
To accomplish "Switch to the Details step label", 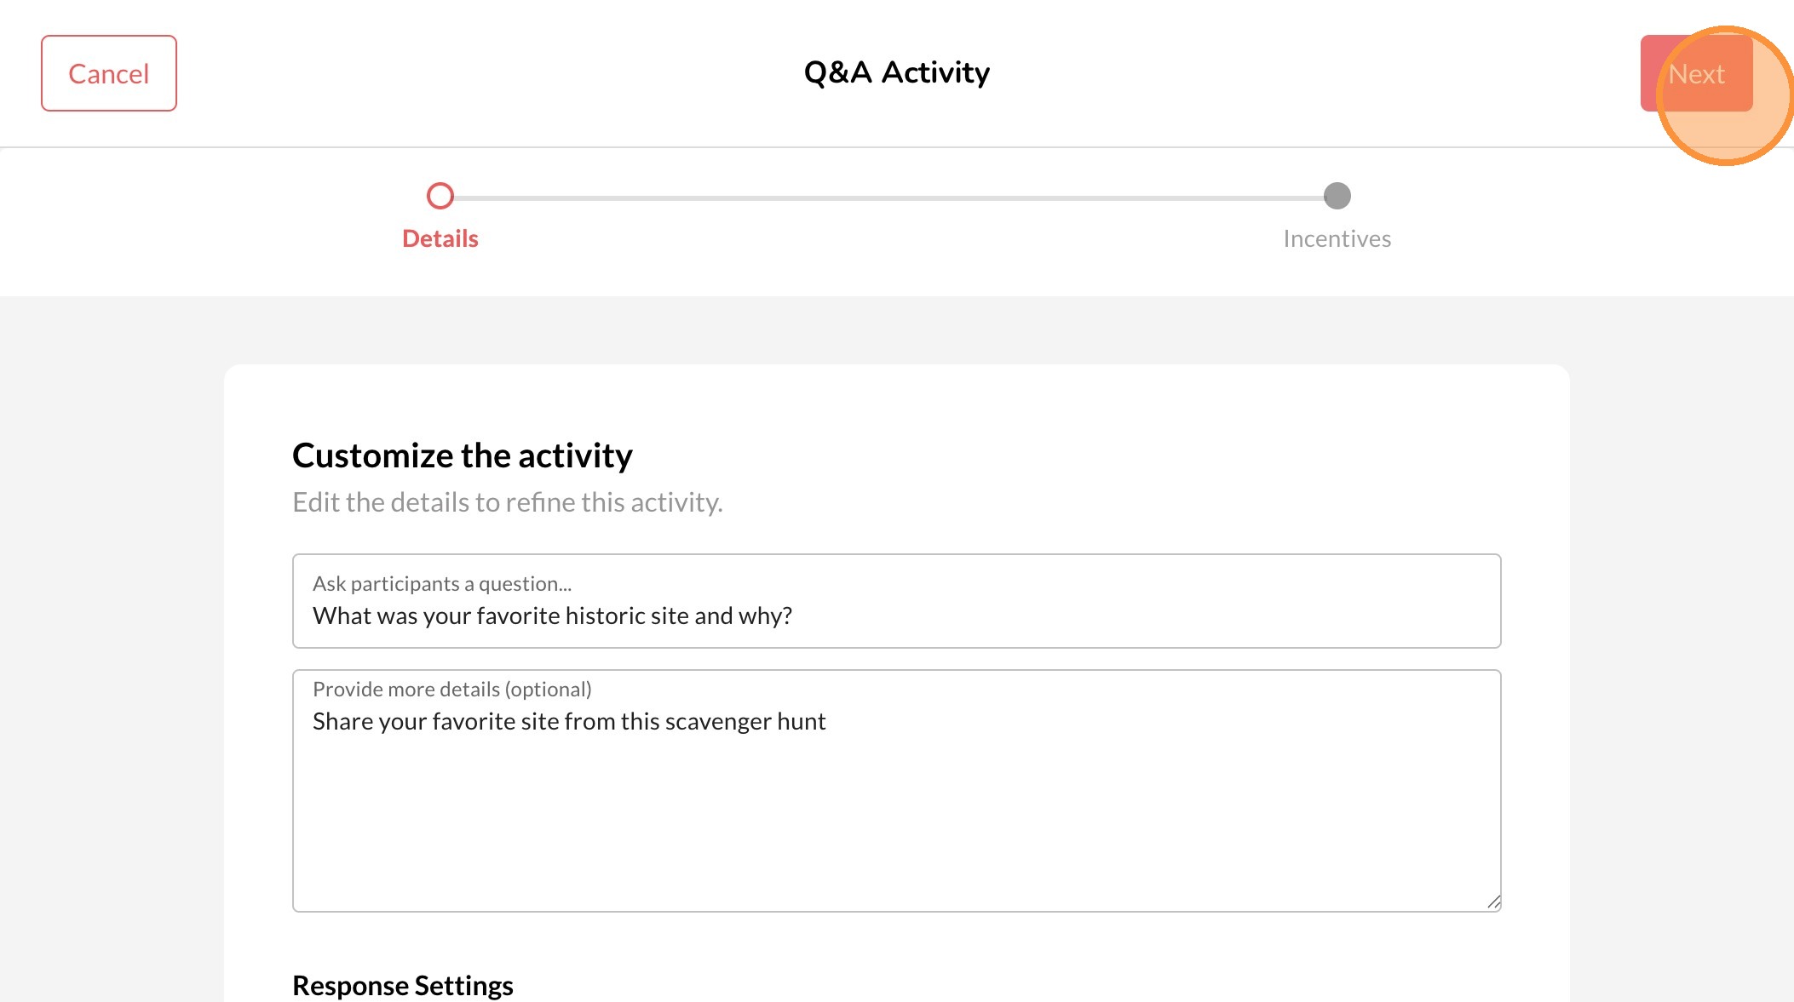I will (440, 239).
